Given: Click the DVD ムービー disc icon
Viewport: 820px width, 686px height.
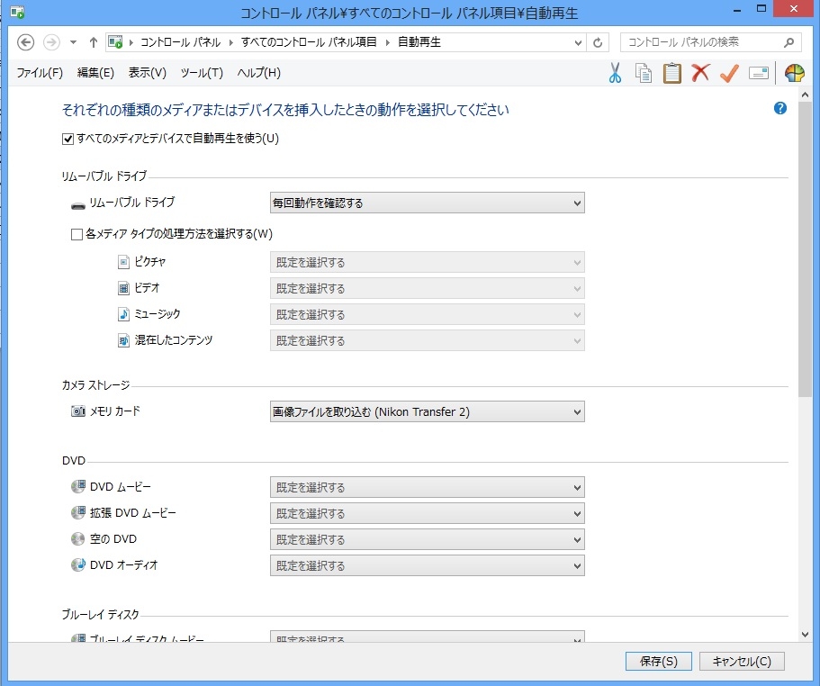Looking at the screenshot, I should [x=78, y=486].
